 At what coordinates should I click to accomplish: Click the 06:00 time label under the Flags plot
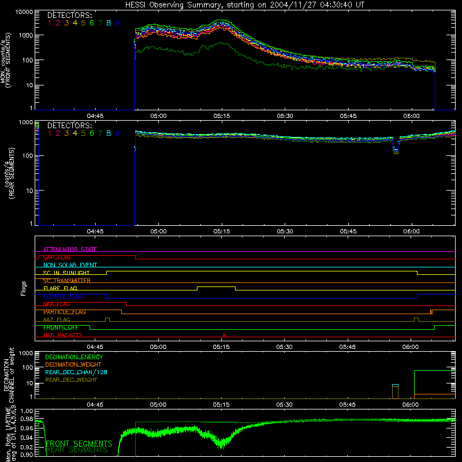[411, 347]
